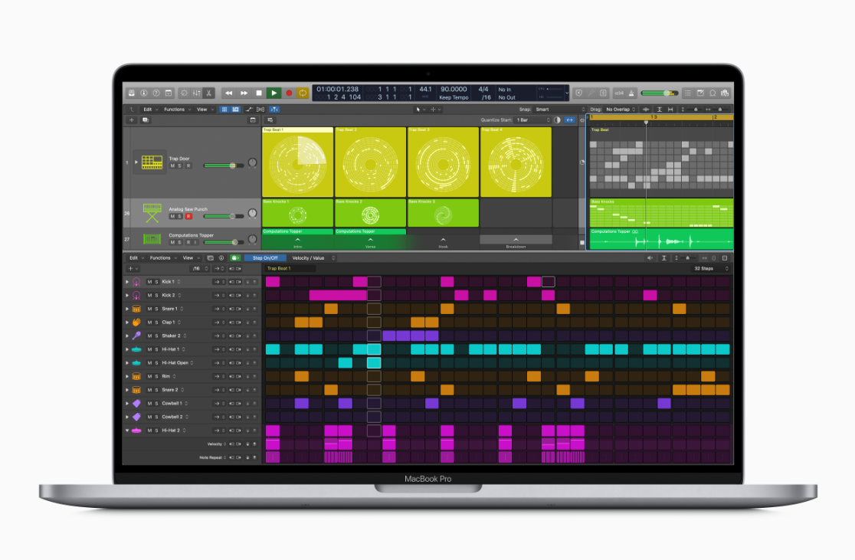The width and height of the screenshot is (855, 560).
Task: Click the Trap Door drum machine track icon
Action: coord(152,162)
